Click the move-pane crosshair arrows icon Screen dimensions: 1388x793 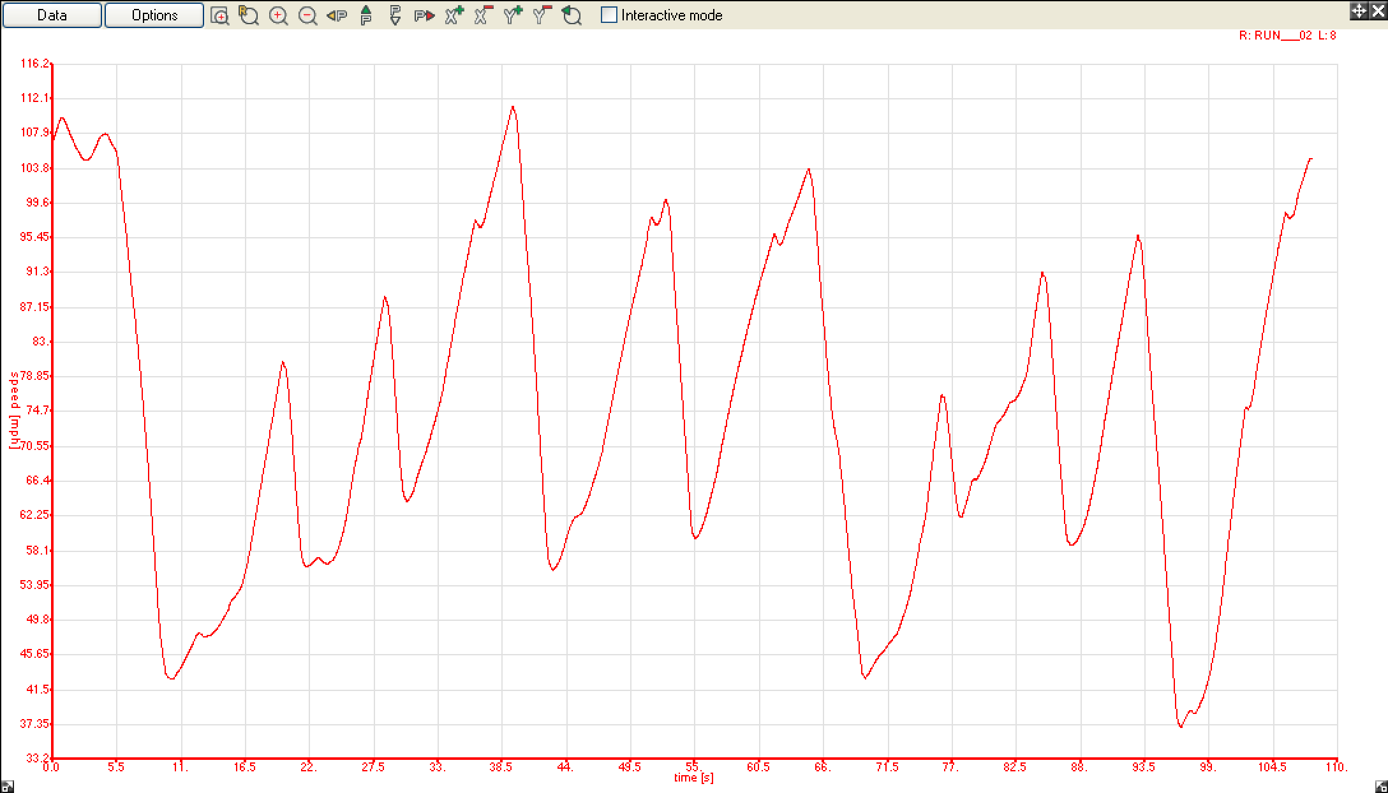[1359, 11]
